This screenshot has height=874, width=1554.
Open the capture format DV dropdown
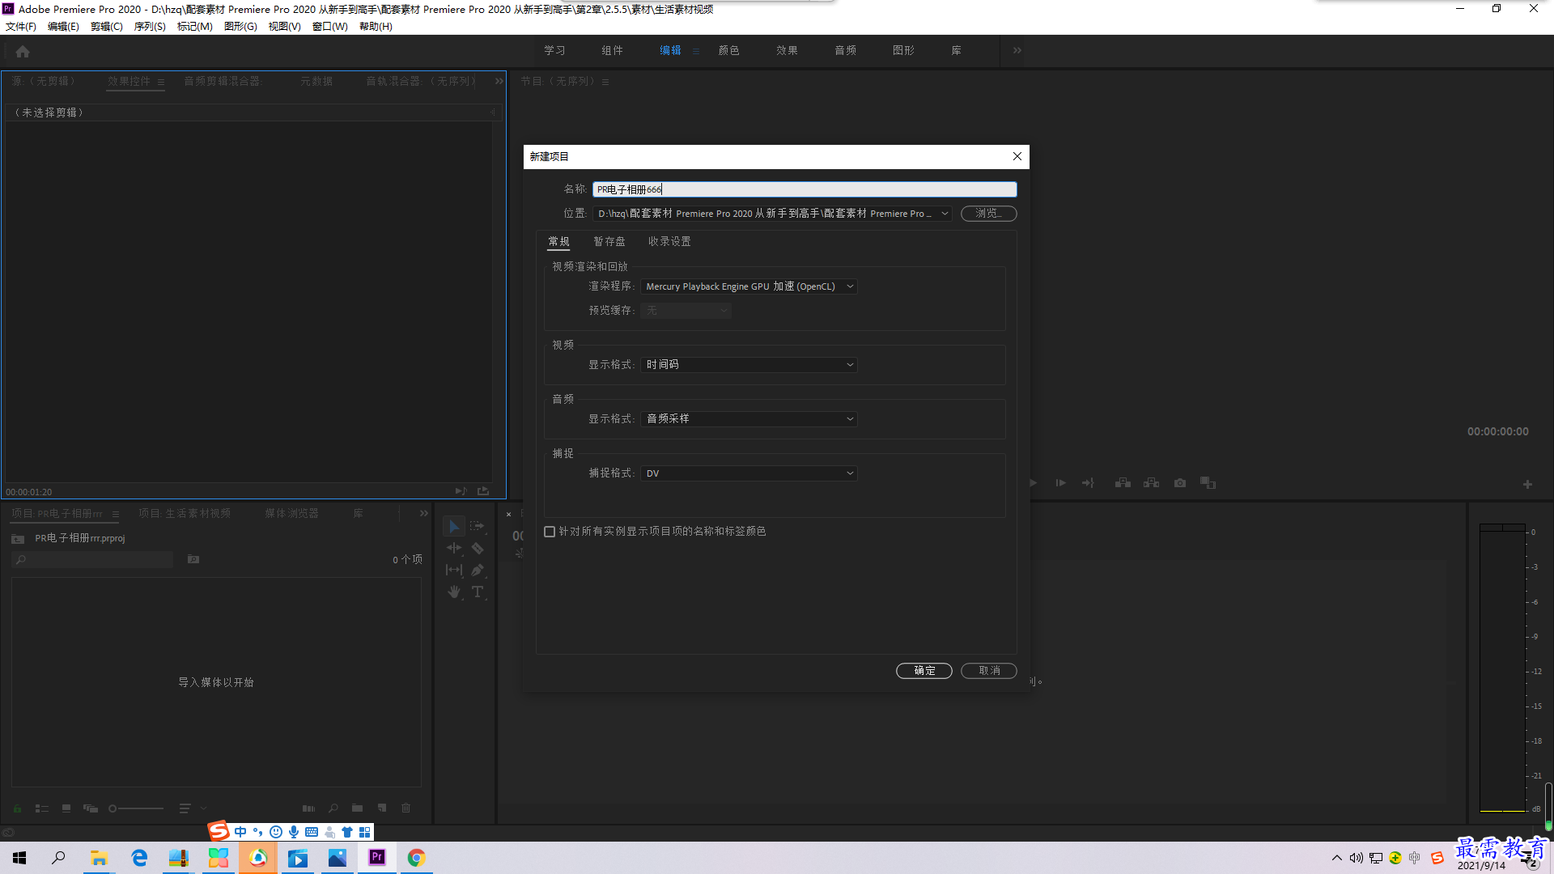tap(749, 473)
